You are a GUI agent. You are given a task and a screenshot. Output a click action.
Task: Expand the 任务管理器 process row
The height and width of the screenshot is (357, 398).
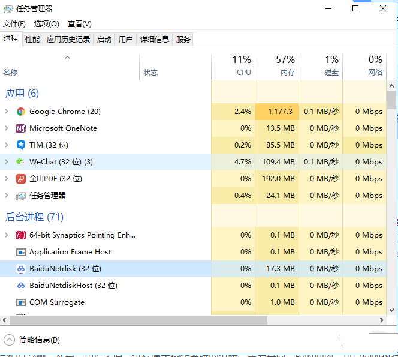click(7, 195)
